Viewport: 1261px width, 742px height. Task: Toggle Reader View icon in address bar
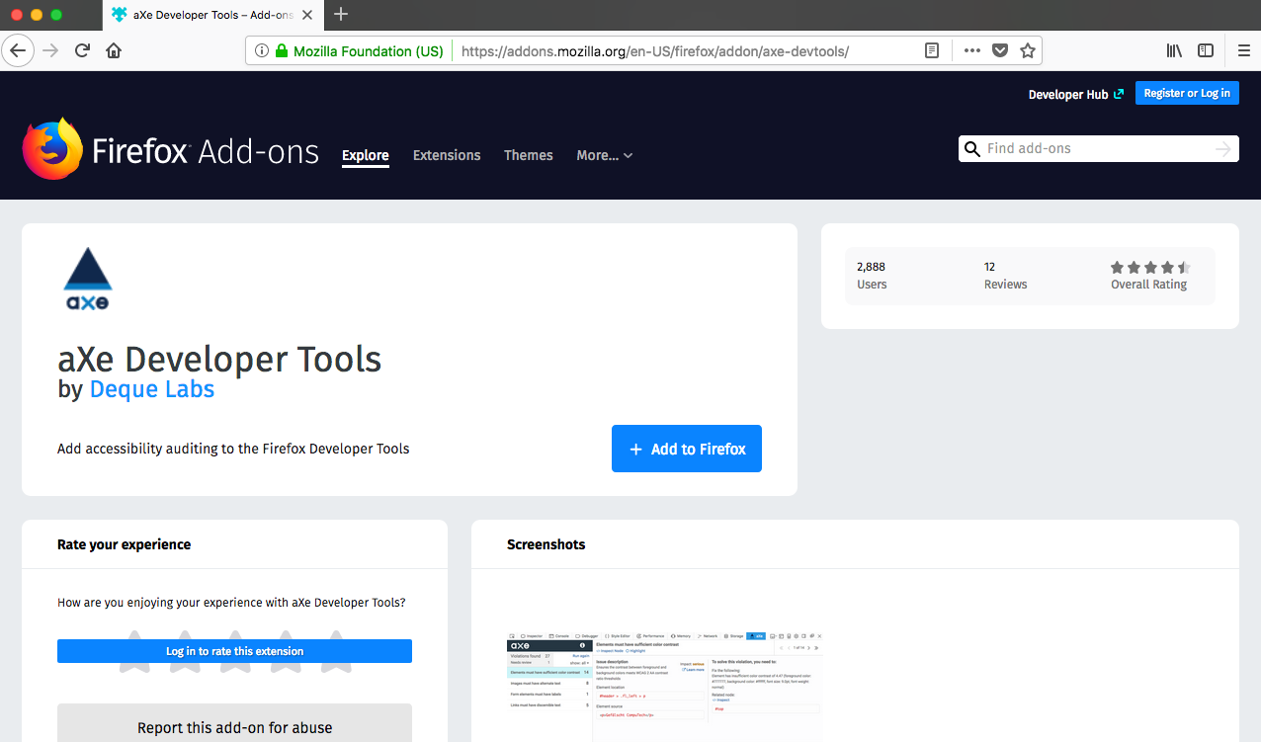click(x=932, y=50)
